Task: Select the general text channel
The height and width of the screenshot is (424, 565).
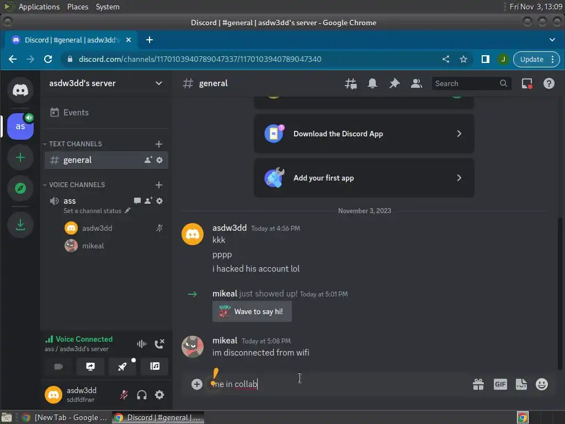Action: coord(106,160)
